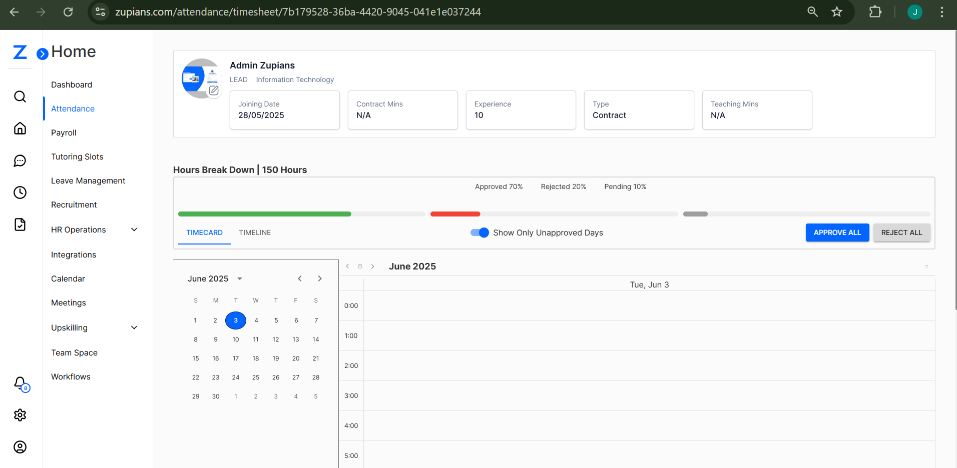Open Leave Management from the sidebar
Screen dimensions: 957x468
tap(88, 180)
